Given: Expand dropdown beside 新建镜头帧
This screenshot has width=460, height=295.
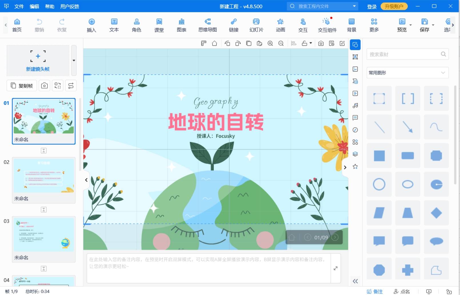Looking at the screenshot, I should [74, 60].
